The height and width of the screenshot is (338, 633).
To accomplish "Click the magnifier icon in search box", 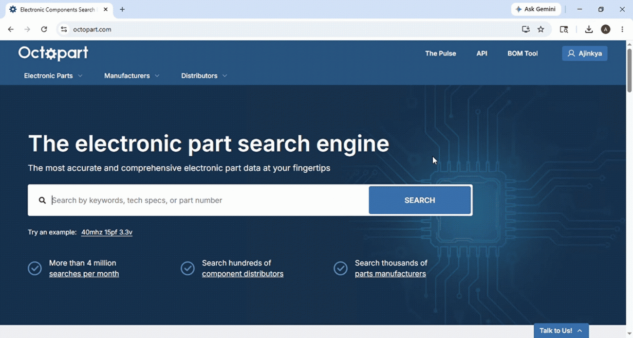I will [42, 200].
